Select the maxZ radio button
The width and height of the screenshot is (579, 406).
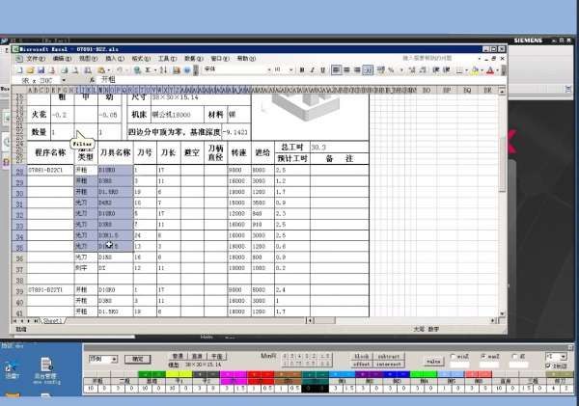point(483,356)
